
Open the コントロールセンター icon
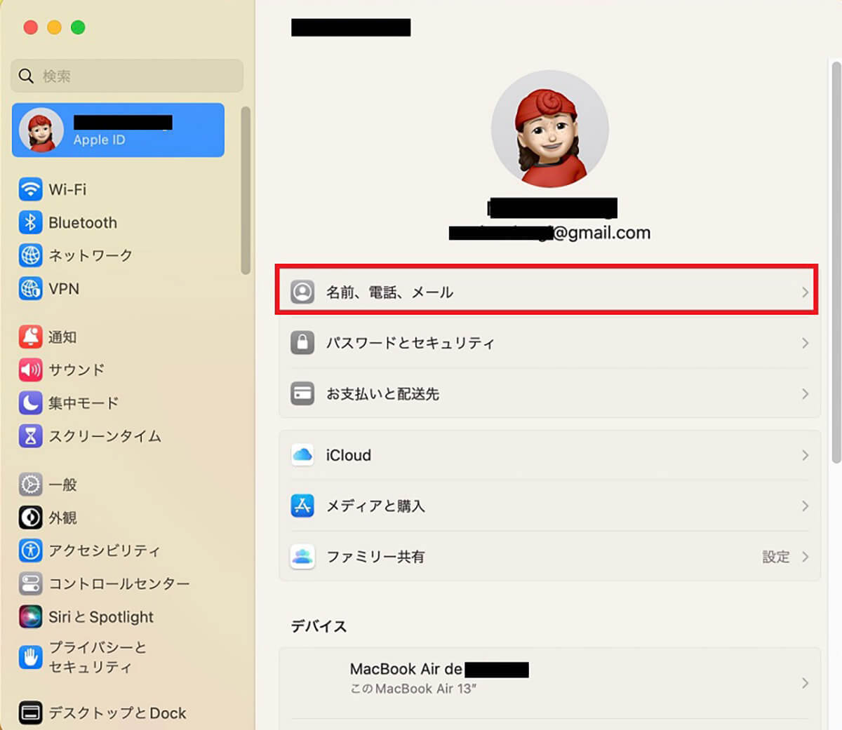click(x=30, y=583)
